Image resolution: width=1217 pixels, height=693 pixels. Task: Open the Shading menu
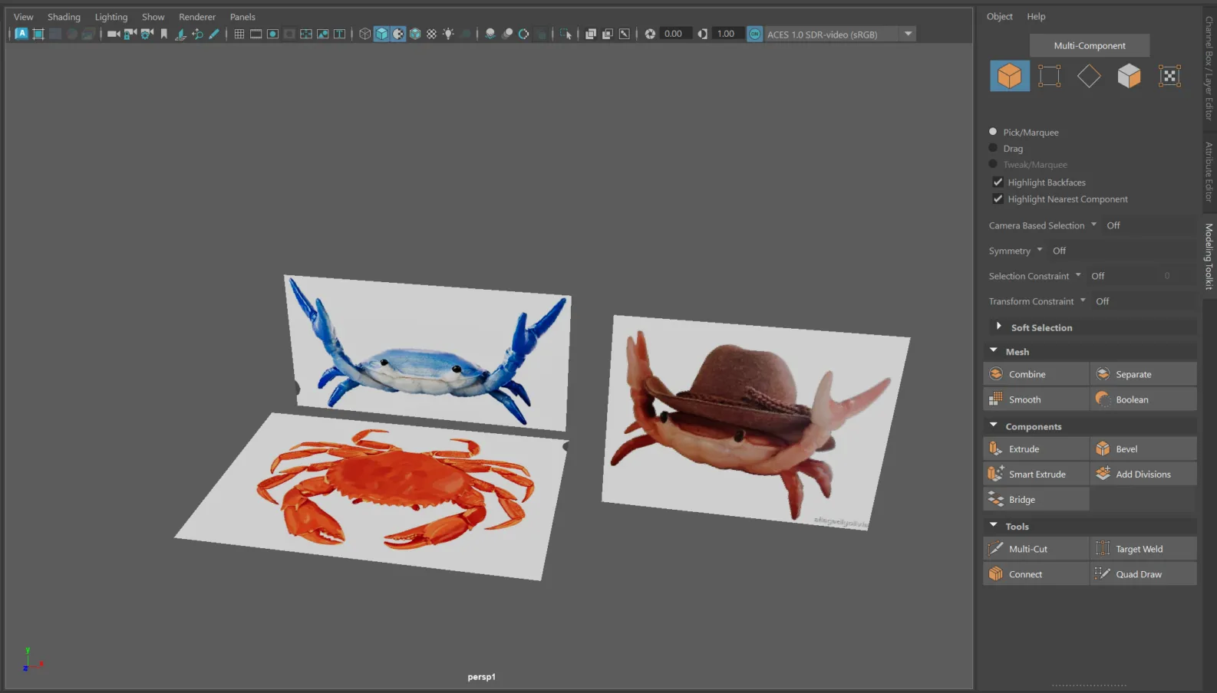pos(64,17)
